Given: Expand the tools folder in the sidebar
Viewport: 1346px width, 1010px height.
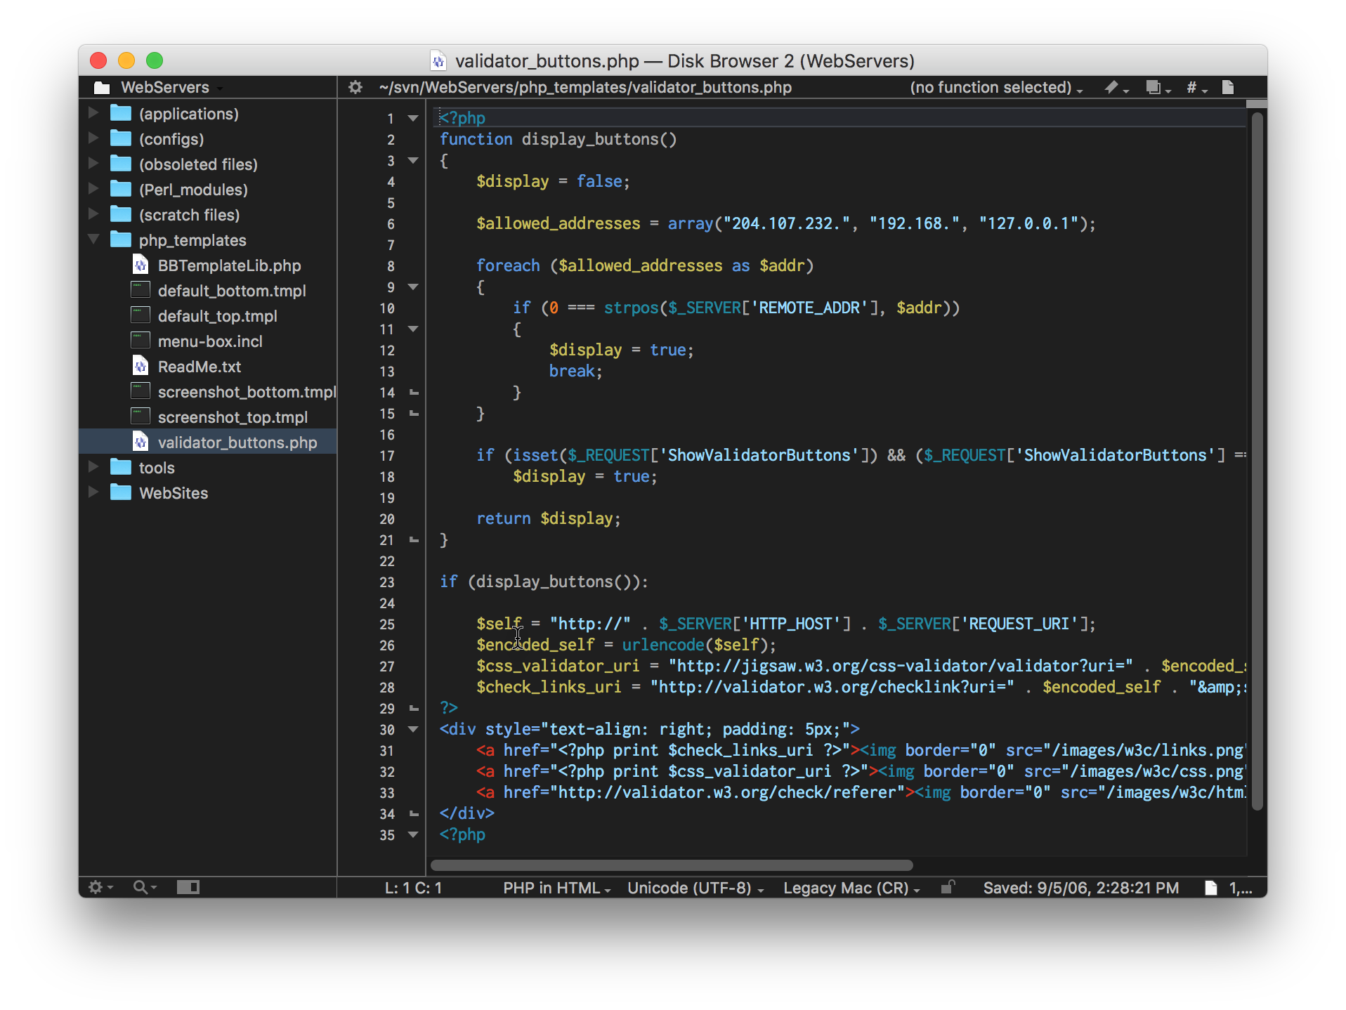Looking at the screenshot, I should click(x=93, y=467).
